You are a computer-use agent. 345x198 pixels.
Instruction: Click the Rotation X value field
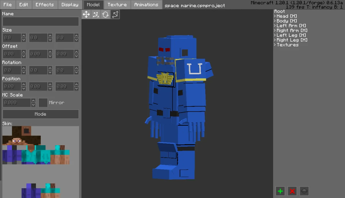pyautogui.click(x=12, y=70)
